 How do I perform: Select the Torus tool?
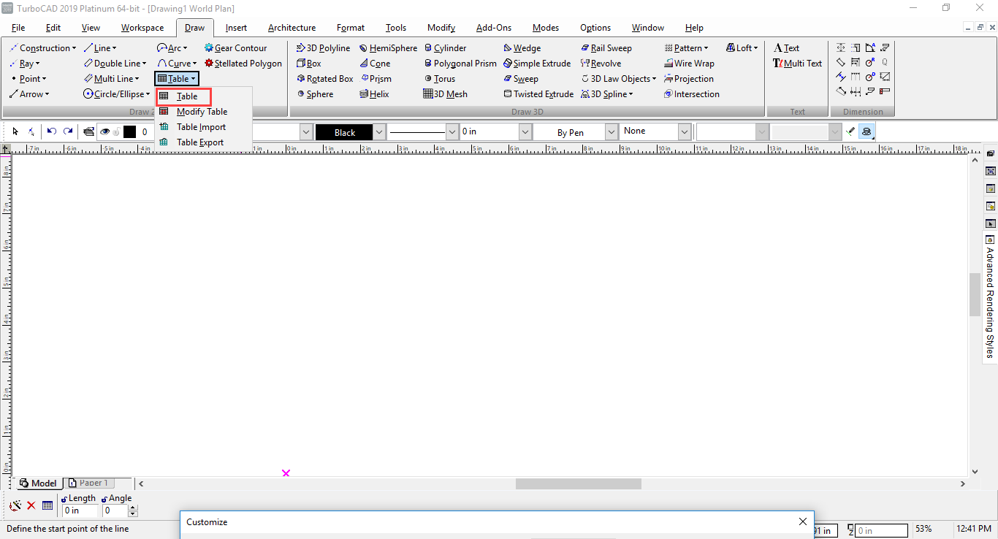(x=439, y=79)
